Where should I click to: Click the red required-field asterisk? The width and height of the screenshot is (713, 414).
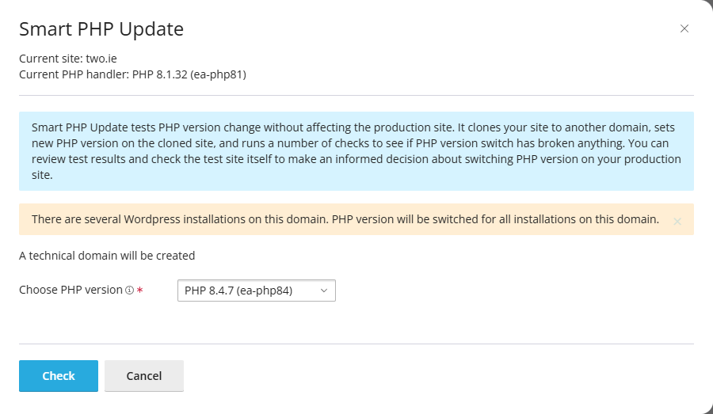[140, 290]
